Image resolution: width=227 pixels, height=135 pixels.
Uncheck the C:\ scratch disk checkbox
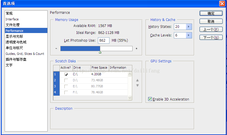(x=66, y=74)
